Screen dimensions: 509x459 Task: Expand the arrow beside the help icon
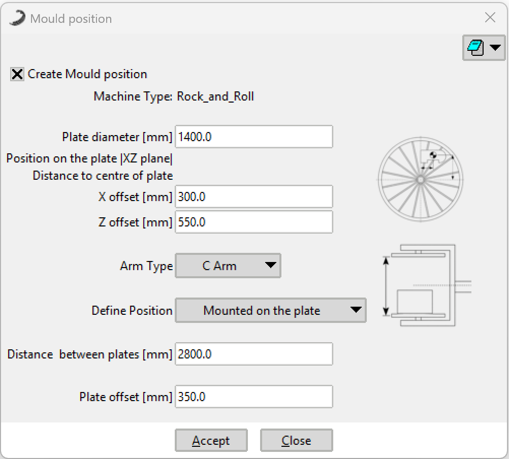click(x=495, y=48)
